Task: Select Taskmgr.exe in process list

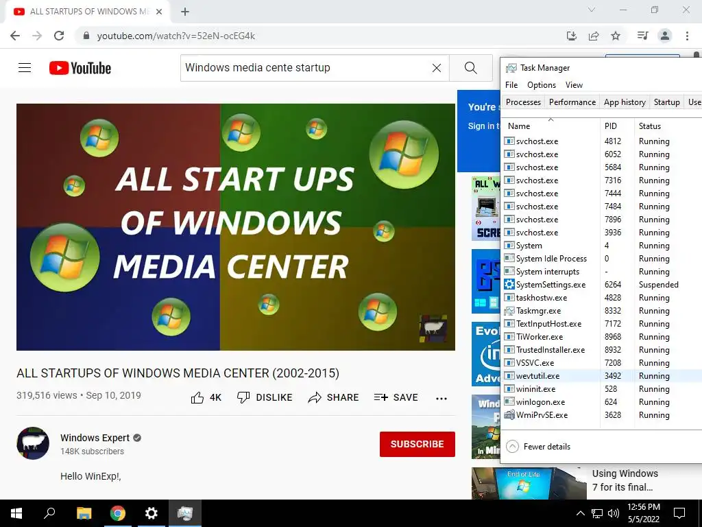Action: 601,311
